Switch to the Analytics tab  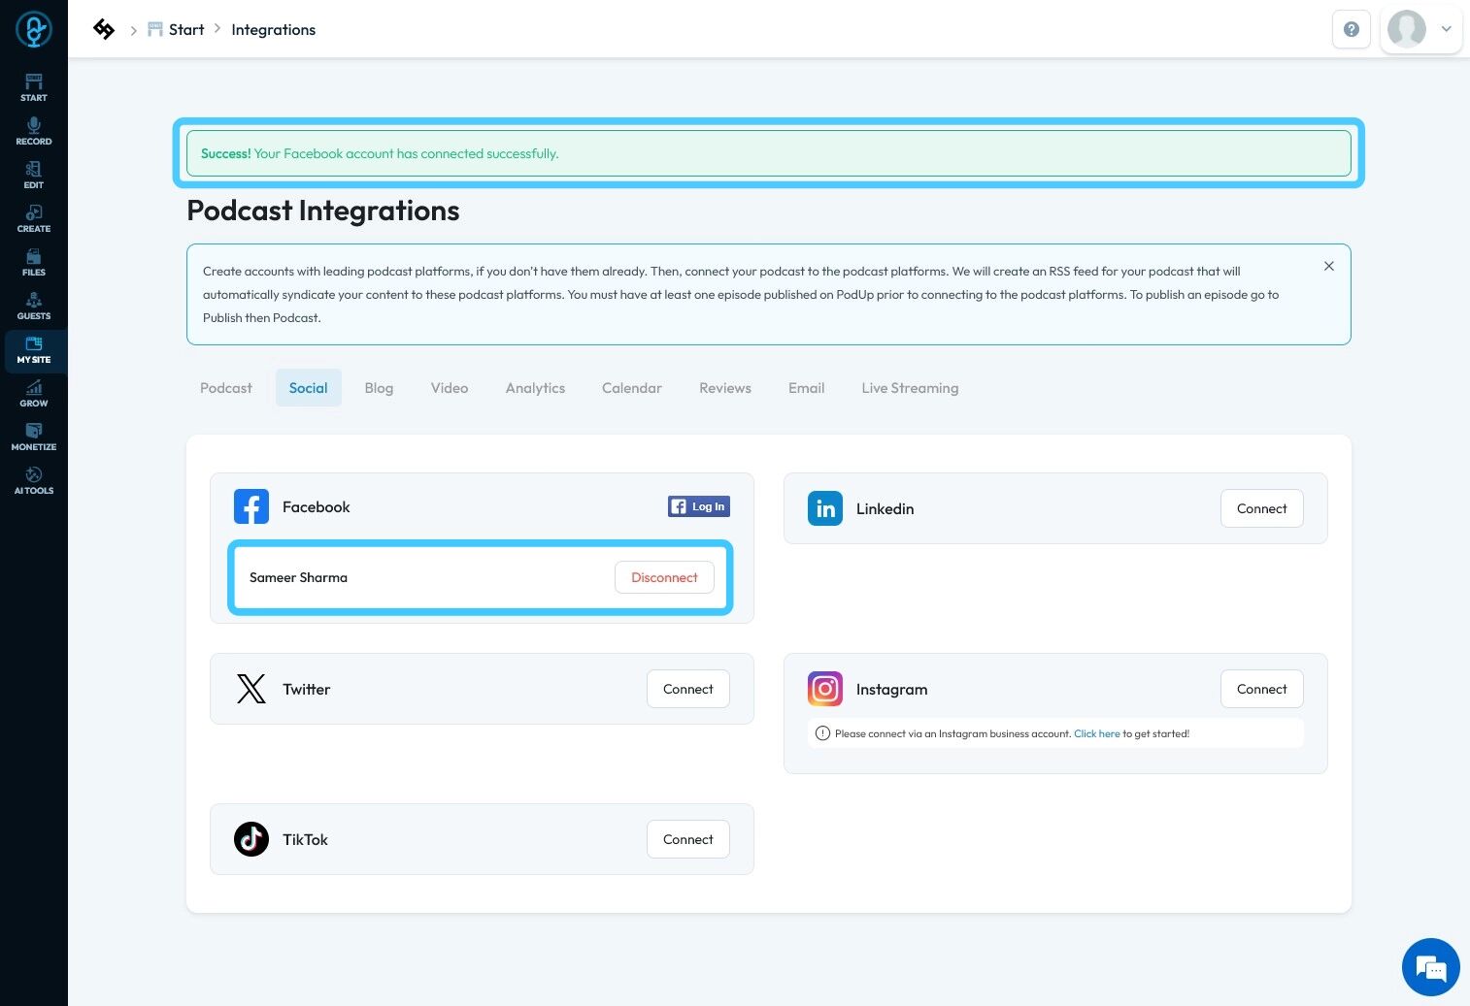pyautogui.click(x=535, y=388)
